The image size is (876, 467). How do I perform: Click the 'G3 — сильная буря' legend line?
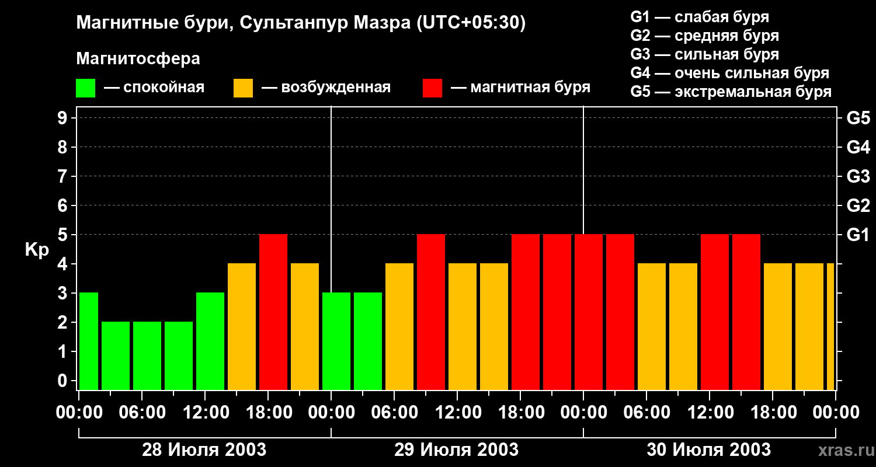coord(704,54)
